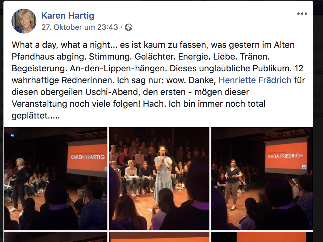Viewport: 323px width, 242px height.
Task: Click the post text paragraph starting 'What a day'
Action: tap(158, 80)
